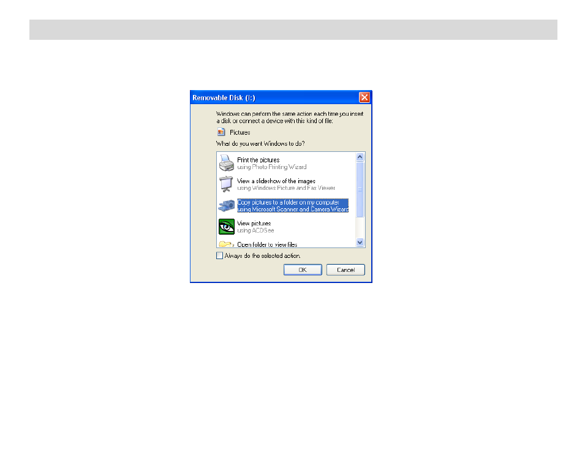This screenshot has width=585, height=468.
Task: Close the Removable Disk dialog
Action: (364, 97)
